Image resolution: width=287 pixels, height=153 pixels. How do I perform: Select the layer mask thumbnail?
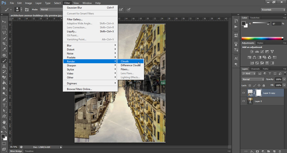pyautogui.click(x=258, y=93)
